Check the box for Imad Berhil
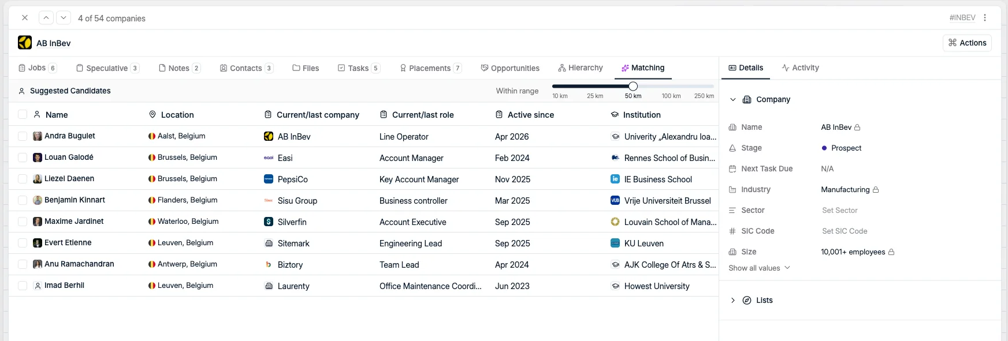The width and height of the screenshot is (1008, 341). tap(23, 286)
